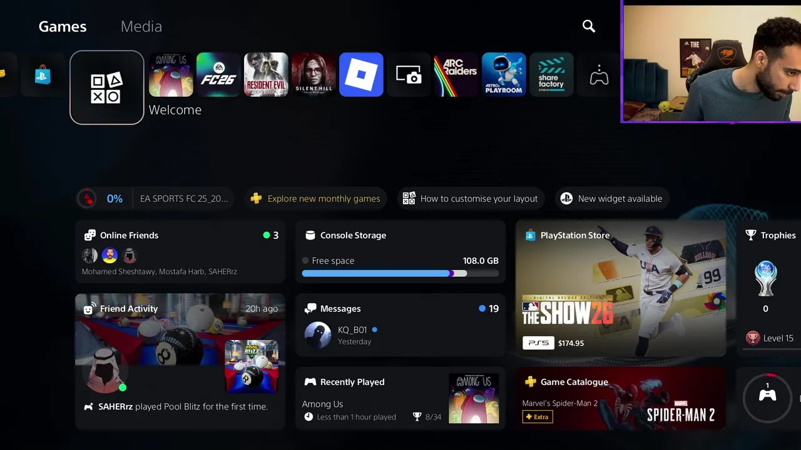This screenshot has width=801, height=450.
Task: Launch the Among Us game tile
Action: click(x=171, y=74)
